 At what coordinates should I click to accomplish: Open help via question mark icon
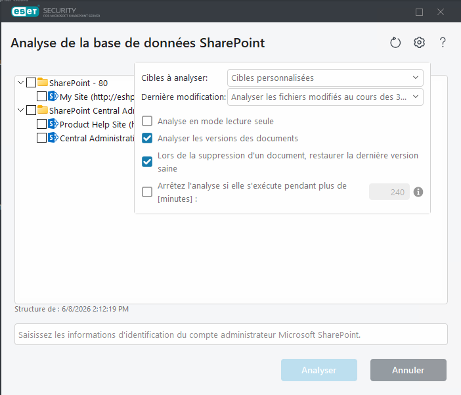(443, 43)
